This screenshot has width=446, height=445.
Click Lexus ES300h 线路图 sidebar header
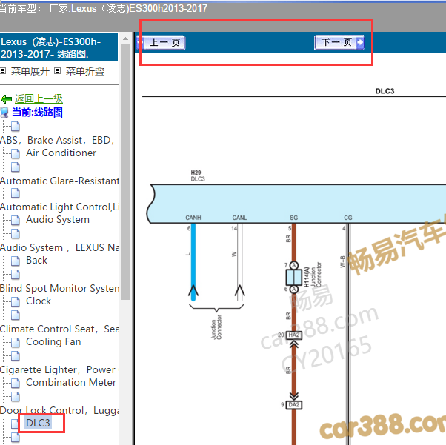point(59,47)
